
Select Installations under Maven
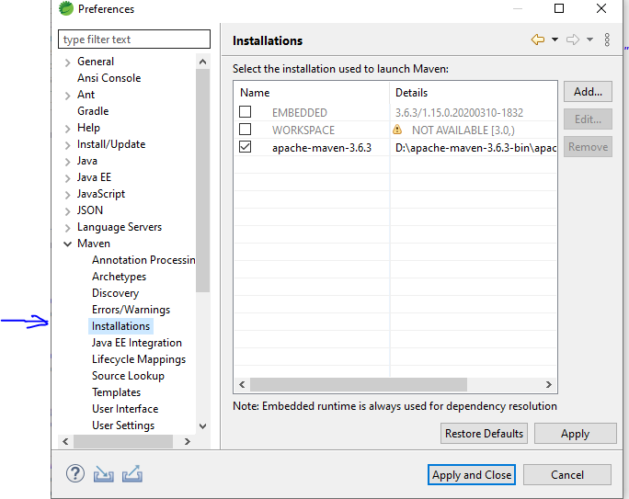pyautogui.click(x=120, y=326)
